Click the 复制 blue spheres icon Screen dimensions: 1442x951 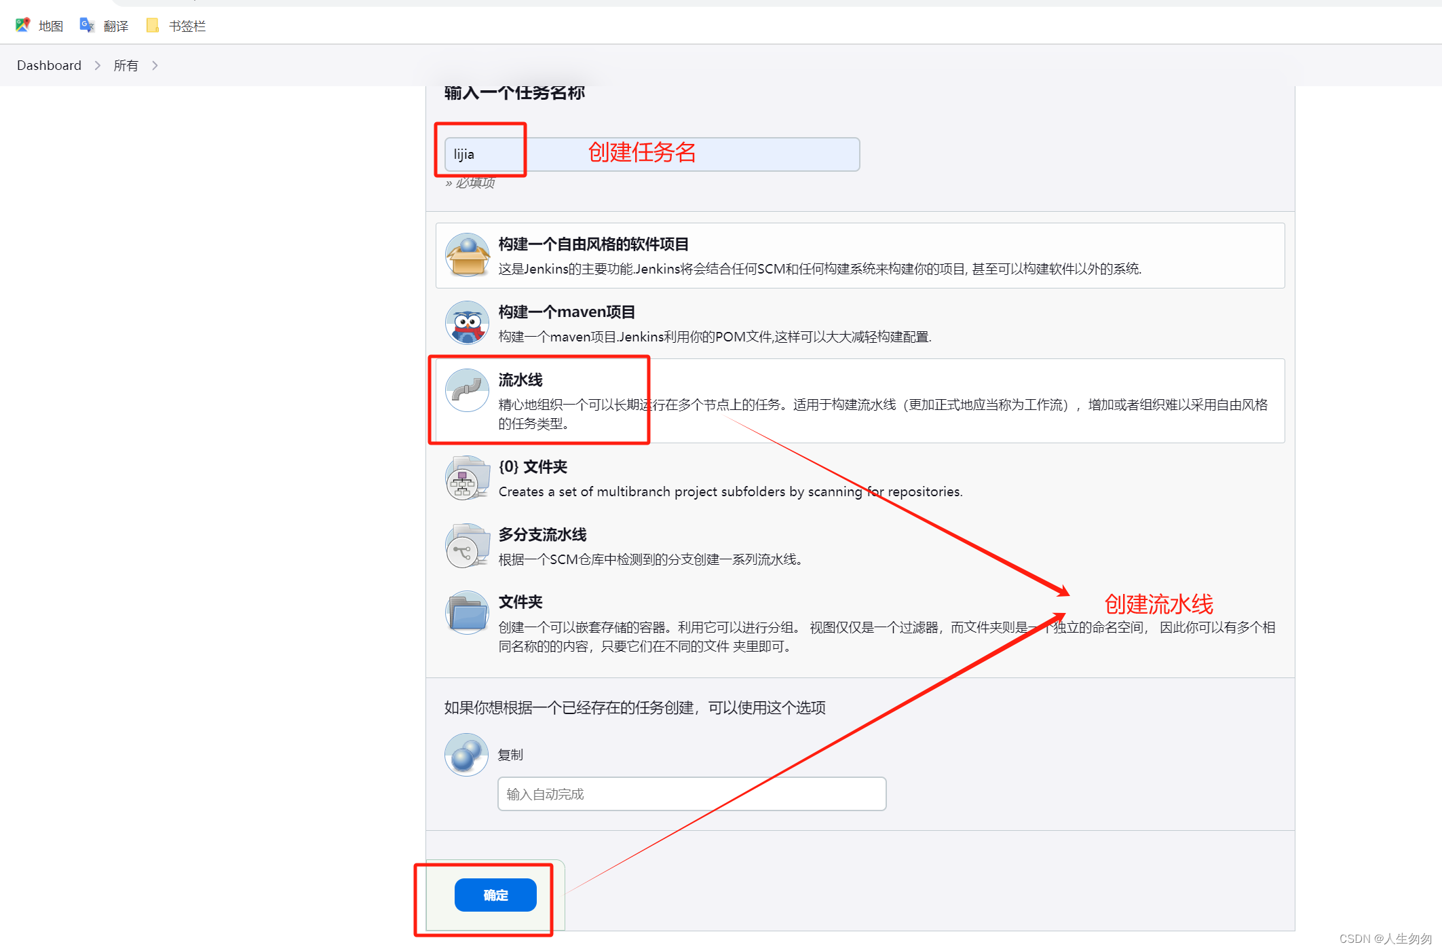click(x=466, y=755)
